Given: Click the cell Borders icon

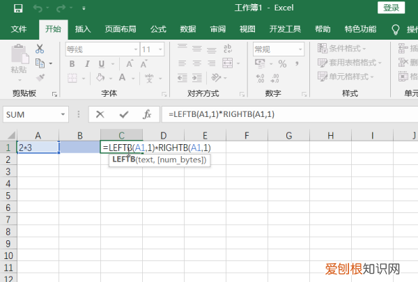Looking at the screenshot, I should click(x=72, y=78).
